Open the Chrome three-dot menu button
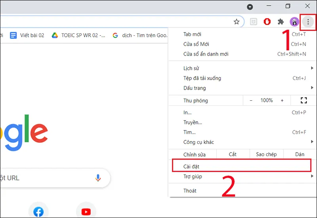317x218 pixels. (x=308, y=22)
